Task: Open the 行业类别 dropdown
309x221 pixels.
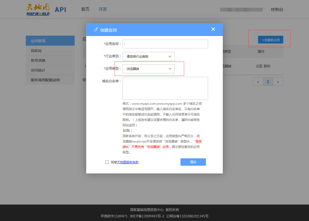Action: pyautogui.click(x=148, y=56)
